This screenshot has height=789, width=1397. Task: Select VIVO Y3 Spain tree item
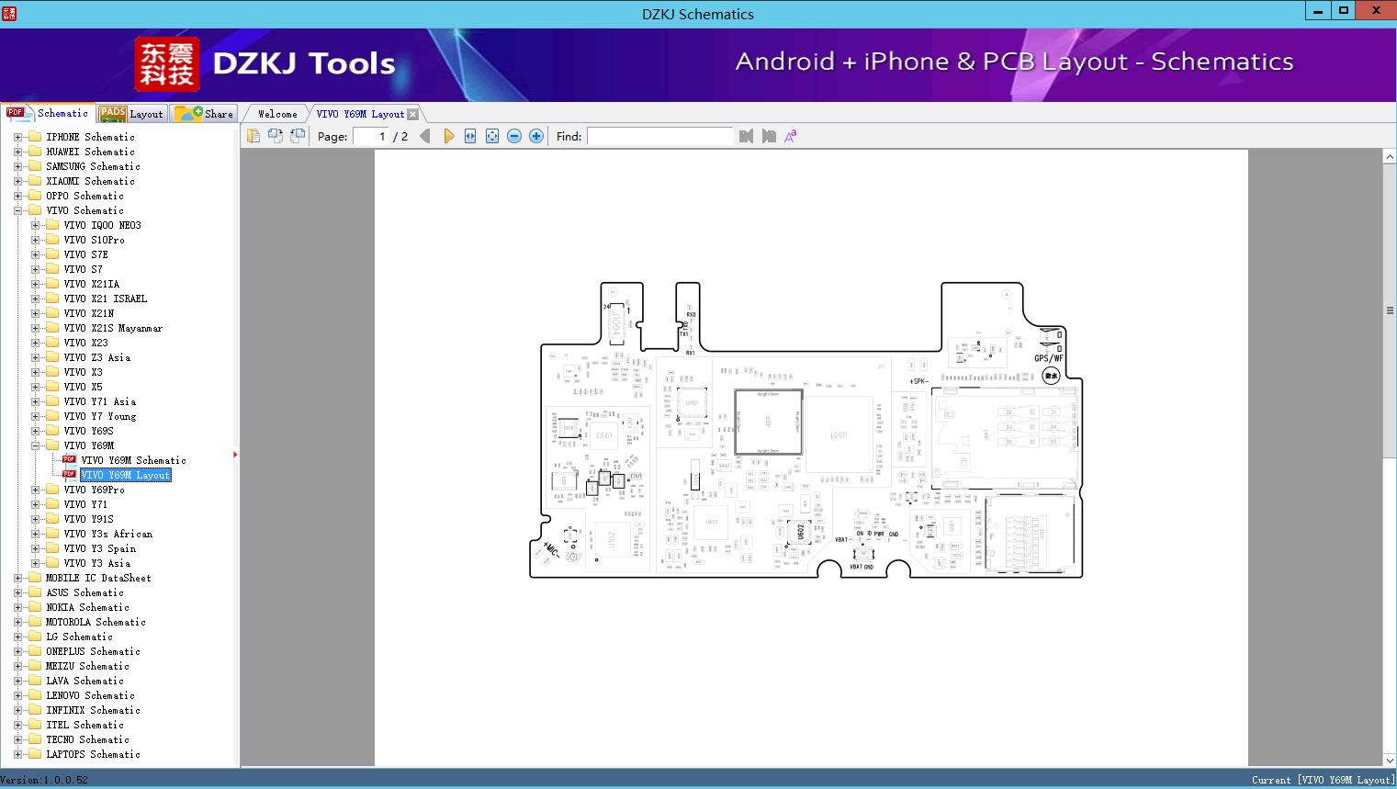click(x=99, y=548)
